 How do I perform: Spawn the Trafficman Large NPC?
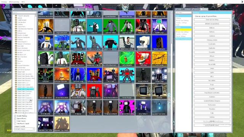point(78,75)
